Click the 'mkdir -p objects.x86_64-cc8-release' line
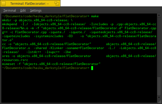 37,20
